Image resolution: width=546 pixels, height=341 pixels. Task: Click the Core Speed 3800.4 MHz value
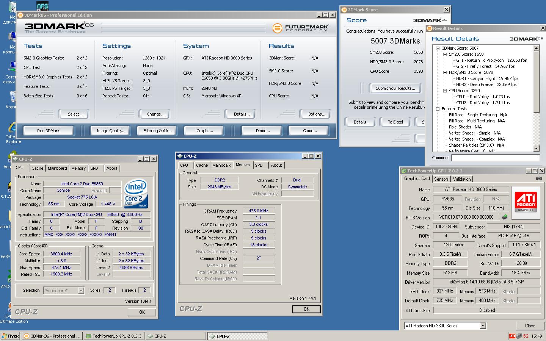(x=61, y=254)
